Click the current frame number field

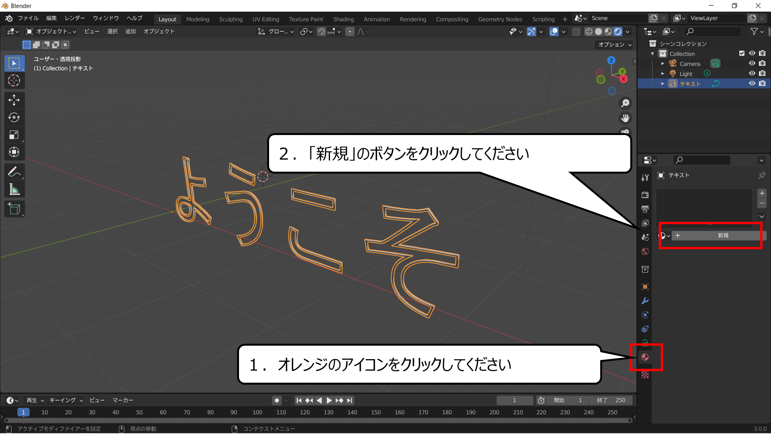click(514, 400)
